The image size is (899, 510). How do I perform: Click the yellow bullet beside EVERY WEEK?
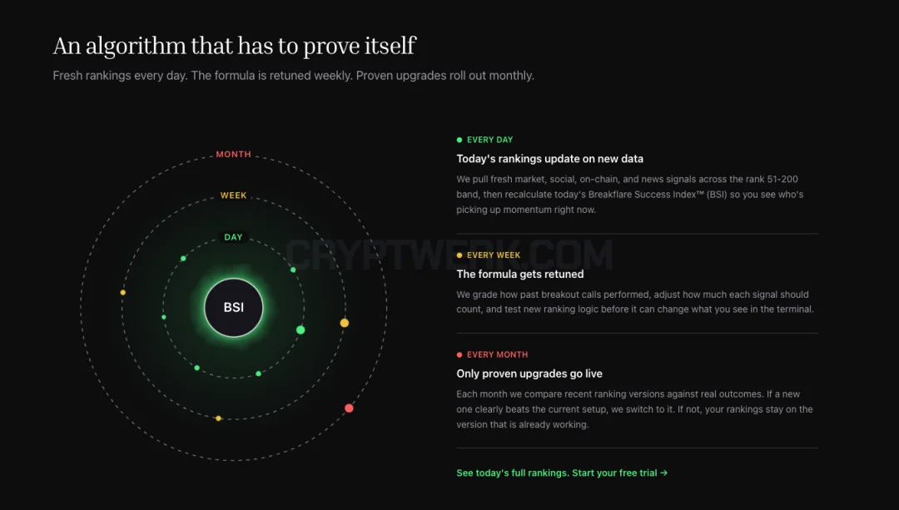(459, 255)
